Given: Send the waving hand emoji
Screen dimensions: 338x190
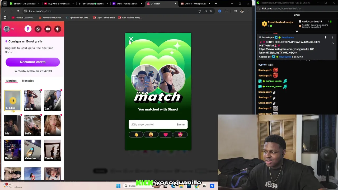Looking at the screenshot, I should pos(136,135).
